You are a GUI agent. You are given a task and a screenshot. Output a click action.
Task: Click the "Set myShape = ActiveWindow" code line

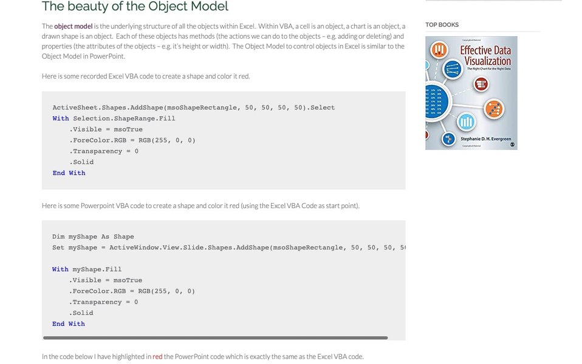tap(228, 248)
